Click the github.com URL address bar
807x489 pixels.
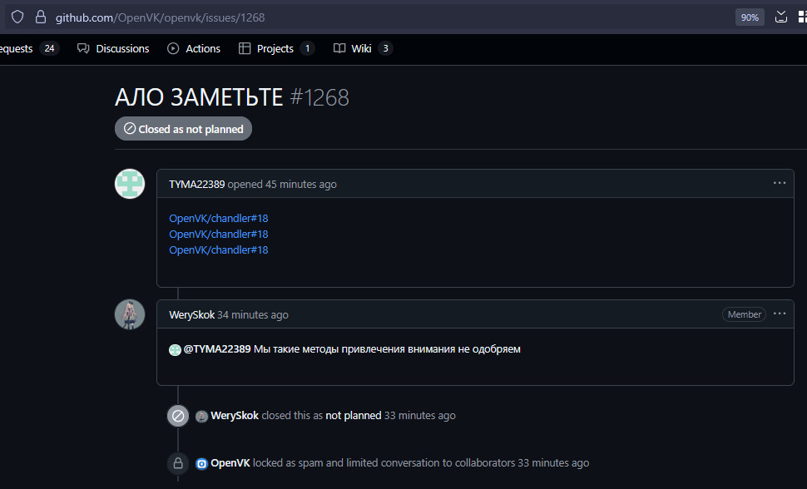click(160, 17)
